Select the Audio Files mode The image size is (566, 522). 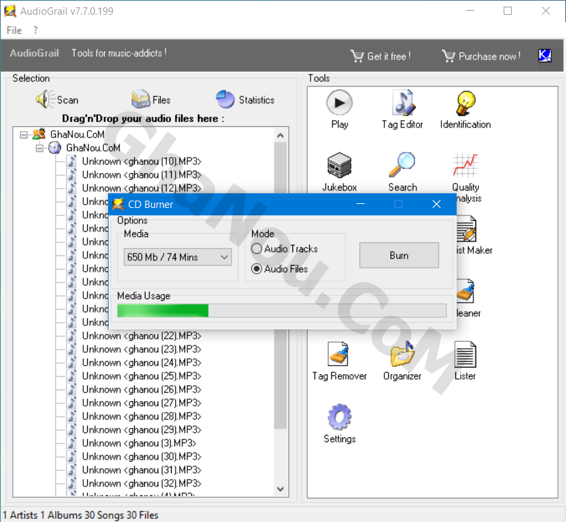280,269
